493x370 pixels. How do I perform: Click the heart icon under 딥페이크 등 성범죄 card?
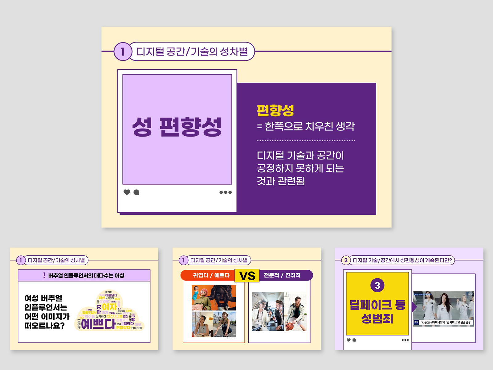(348, 340)
